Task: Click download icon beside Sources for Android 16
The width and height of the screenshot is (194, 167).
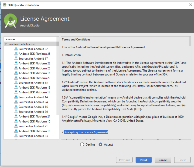Action: [x=16, y=107]
